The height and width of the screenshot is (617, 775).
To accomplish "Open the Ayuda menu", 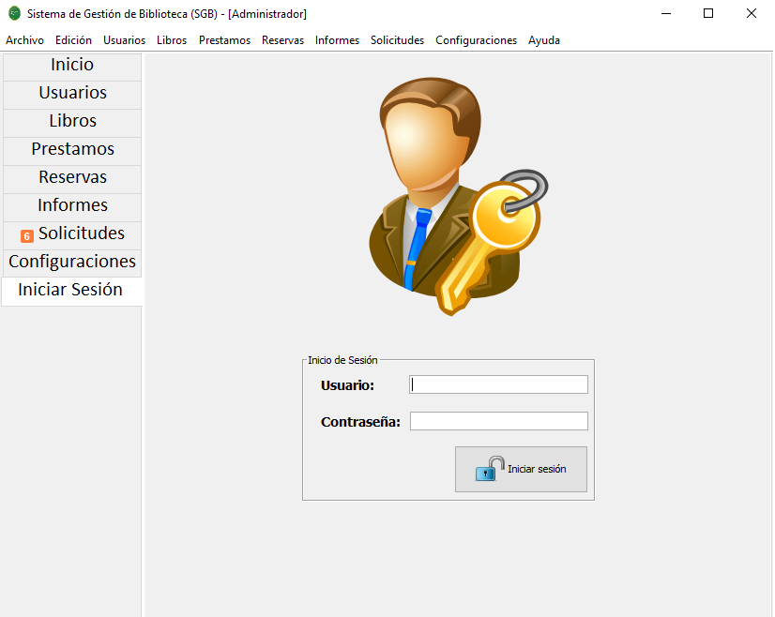I will pyautogui.click(x=544, y=40).
